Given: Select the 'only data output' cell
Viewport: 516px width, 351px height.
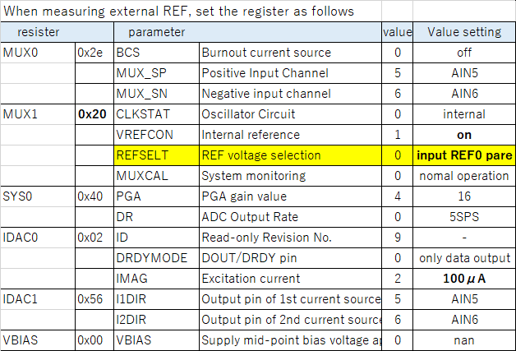Looking at the screenshot, I should [464, 258].
